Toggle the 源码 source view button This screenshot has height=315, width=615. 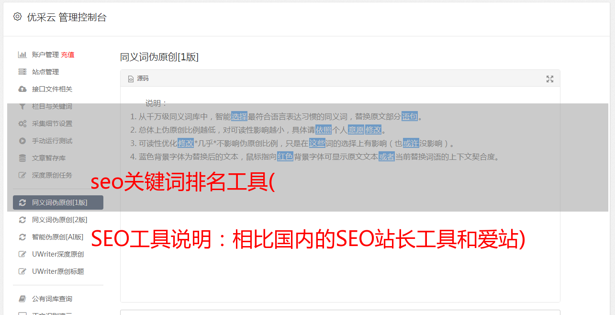[138, 79]
